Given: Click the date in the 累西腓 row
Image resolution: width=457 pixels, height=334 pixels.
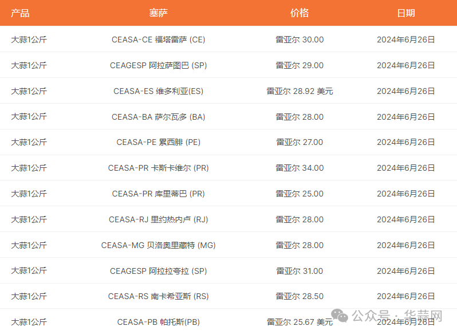Looking at the screenshot, I should click(405, 142).
